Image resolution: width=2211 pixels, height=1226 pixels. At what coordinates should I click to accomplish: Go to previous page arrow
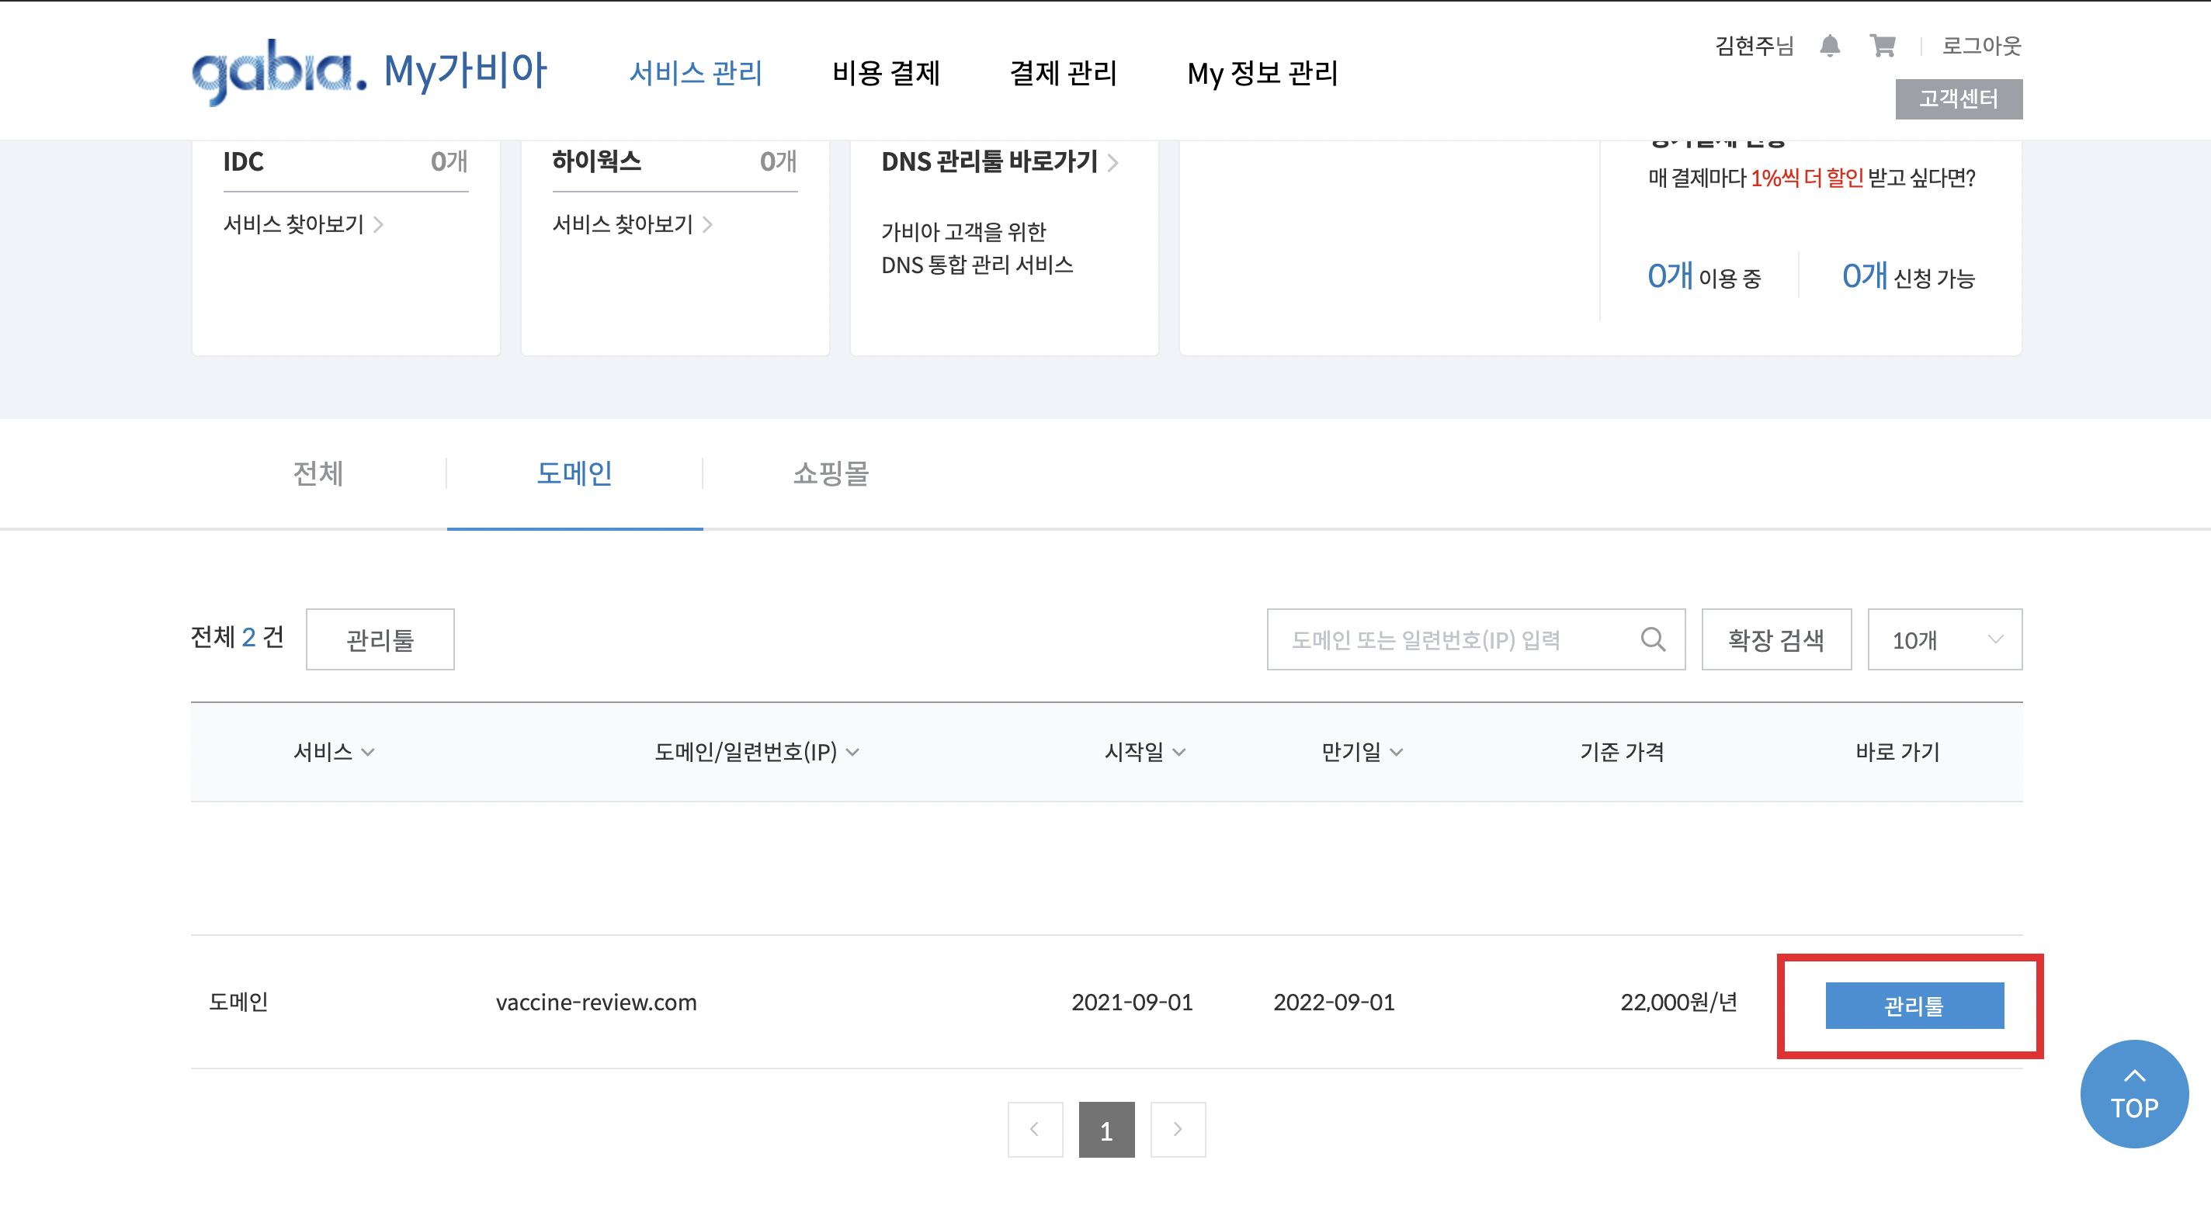coord(1035,1130)
